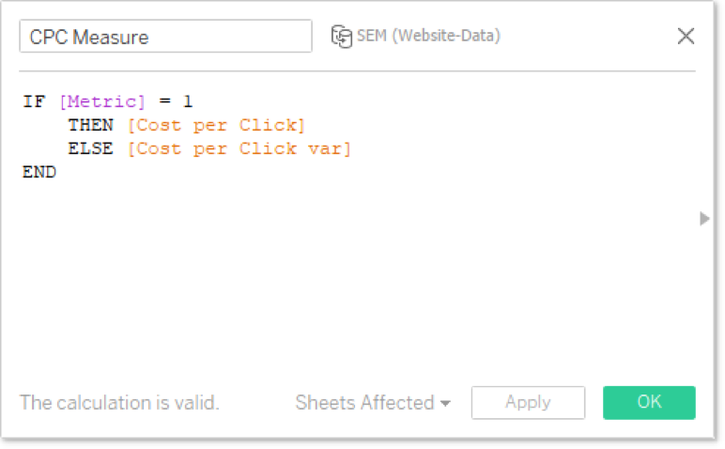Click the caret arrow next to Sheets Affected
The width and height of the screenshot is (725, 449).
click(445, 404)
